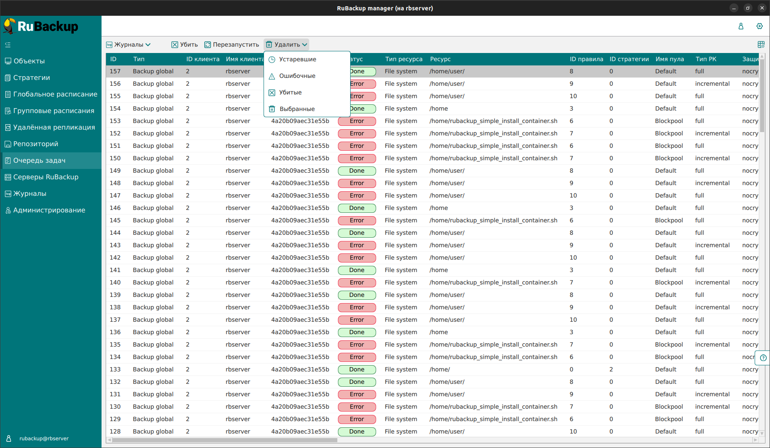Click the help question mark icon
The height and width of the screenshot is (448, 770).
763,358
